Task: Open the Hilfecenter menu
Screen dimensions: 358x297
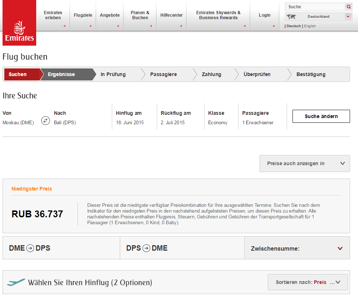Action: click(172, 15)
